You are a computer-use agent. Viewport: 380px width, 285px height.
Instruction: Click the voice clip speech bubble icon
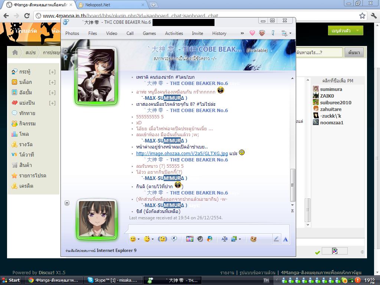[x=174, y=239]
